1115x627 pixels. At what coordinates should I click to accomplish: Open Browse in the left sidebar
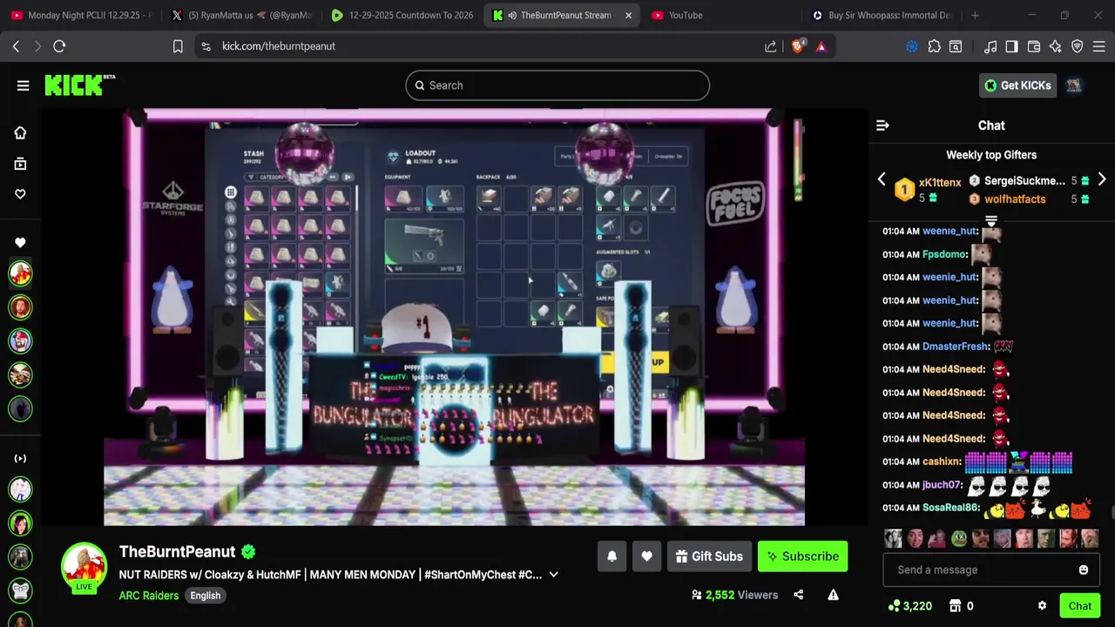point(20,164)
